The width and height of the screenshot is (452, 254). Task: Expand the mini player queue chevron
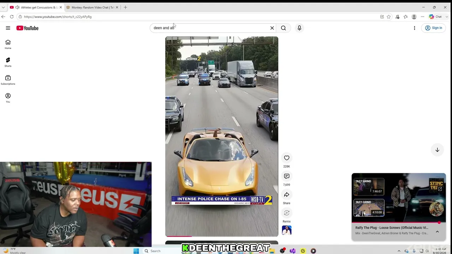pos(437,232)
